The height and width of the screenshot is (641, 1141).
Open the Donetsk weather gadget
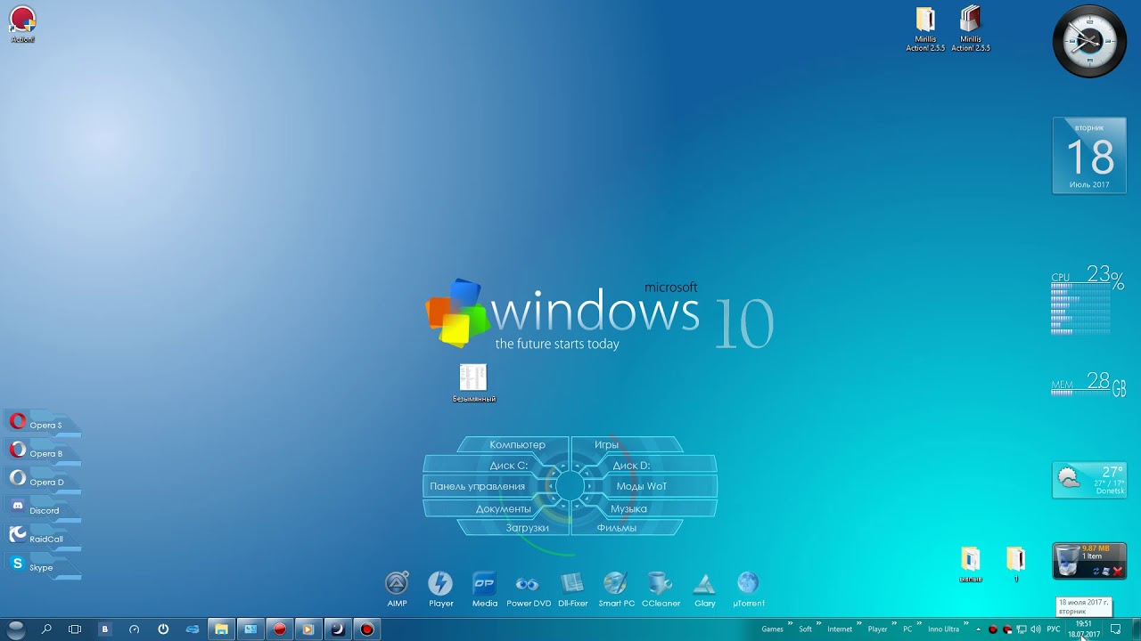click(x=1089, y=481)
